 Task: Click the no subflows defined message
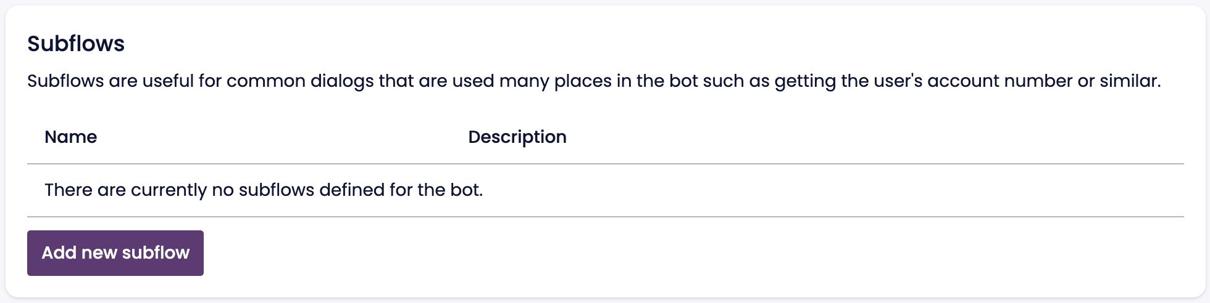(264, 190)
